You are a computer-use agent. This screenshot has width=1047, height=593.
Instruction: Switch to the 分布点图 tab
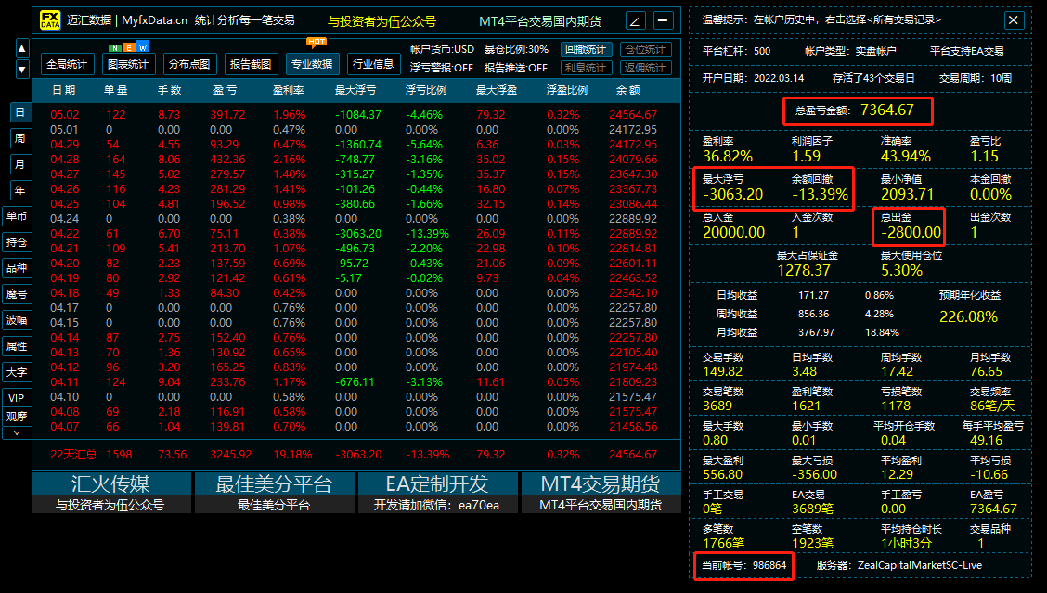(189, 64)
